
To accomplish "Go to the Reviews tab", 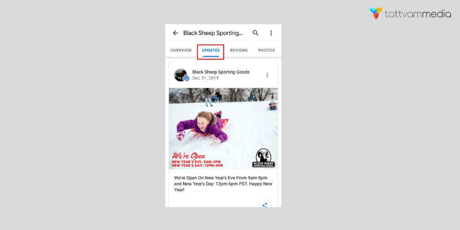I will pyautogui.click(x=239, y=50).
